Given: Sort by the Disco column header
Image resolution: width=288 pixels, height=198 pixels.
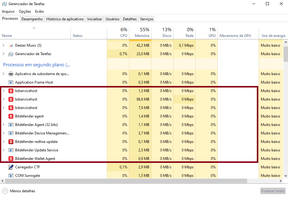Looking at the screenshot, I should (x=162, y=33).
